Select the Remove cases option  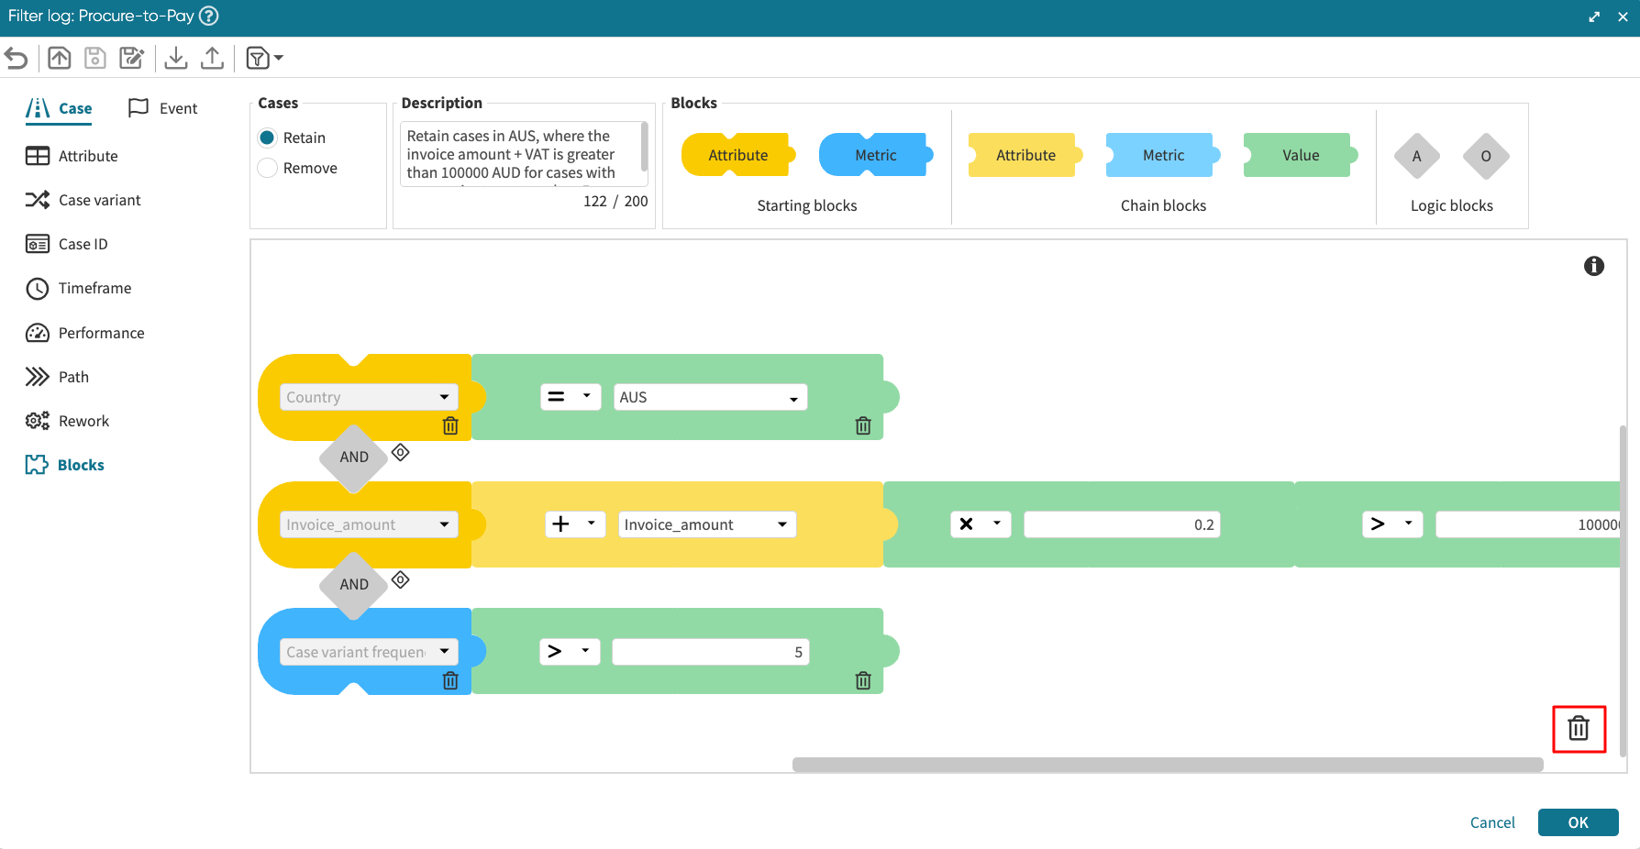[268, 168]
